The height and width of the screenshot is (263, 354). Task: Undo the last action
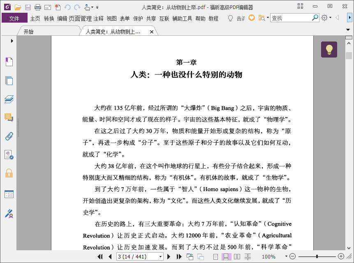pos(67,7)
